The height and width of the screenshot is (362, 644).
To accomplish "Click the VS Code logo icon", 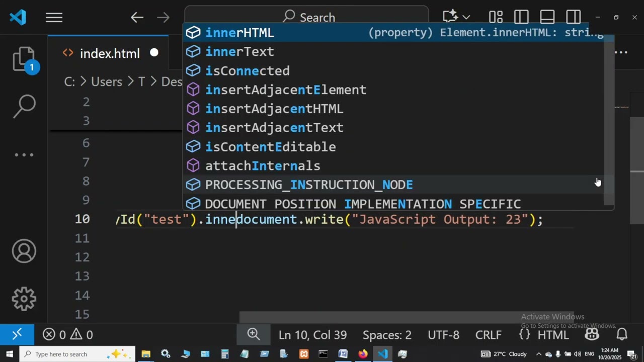I will tap(18, 18).
